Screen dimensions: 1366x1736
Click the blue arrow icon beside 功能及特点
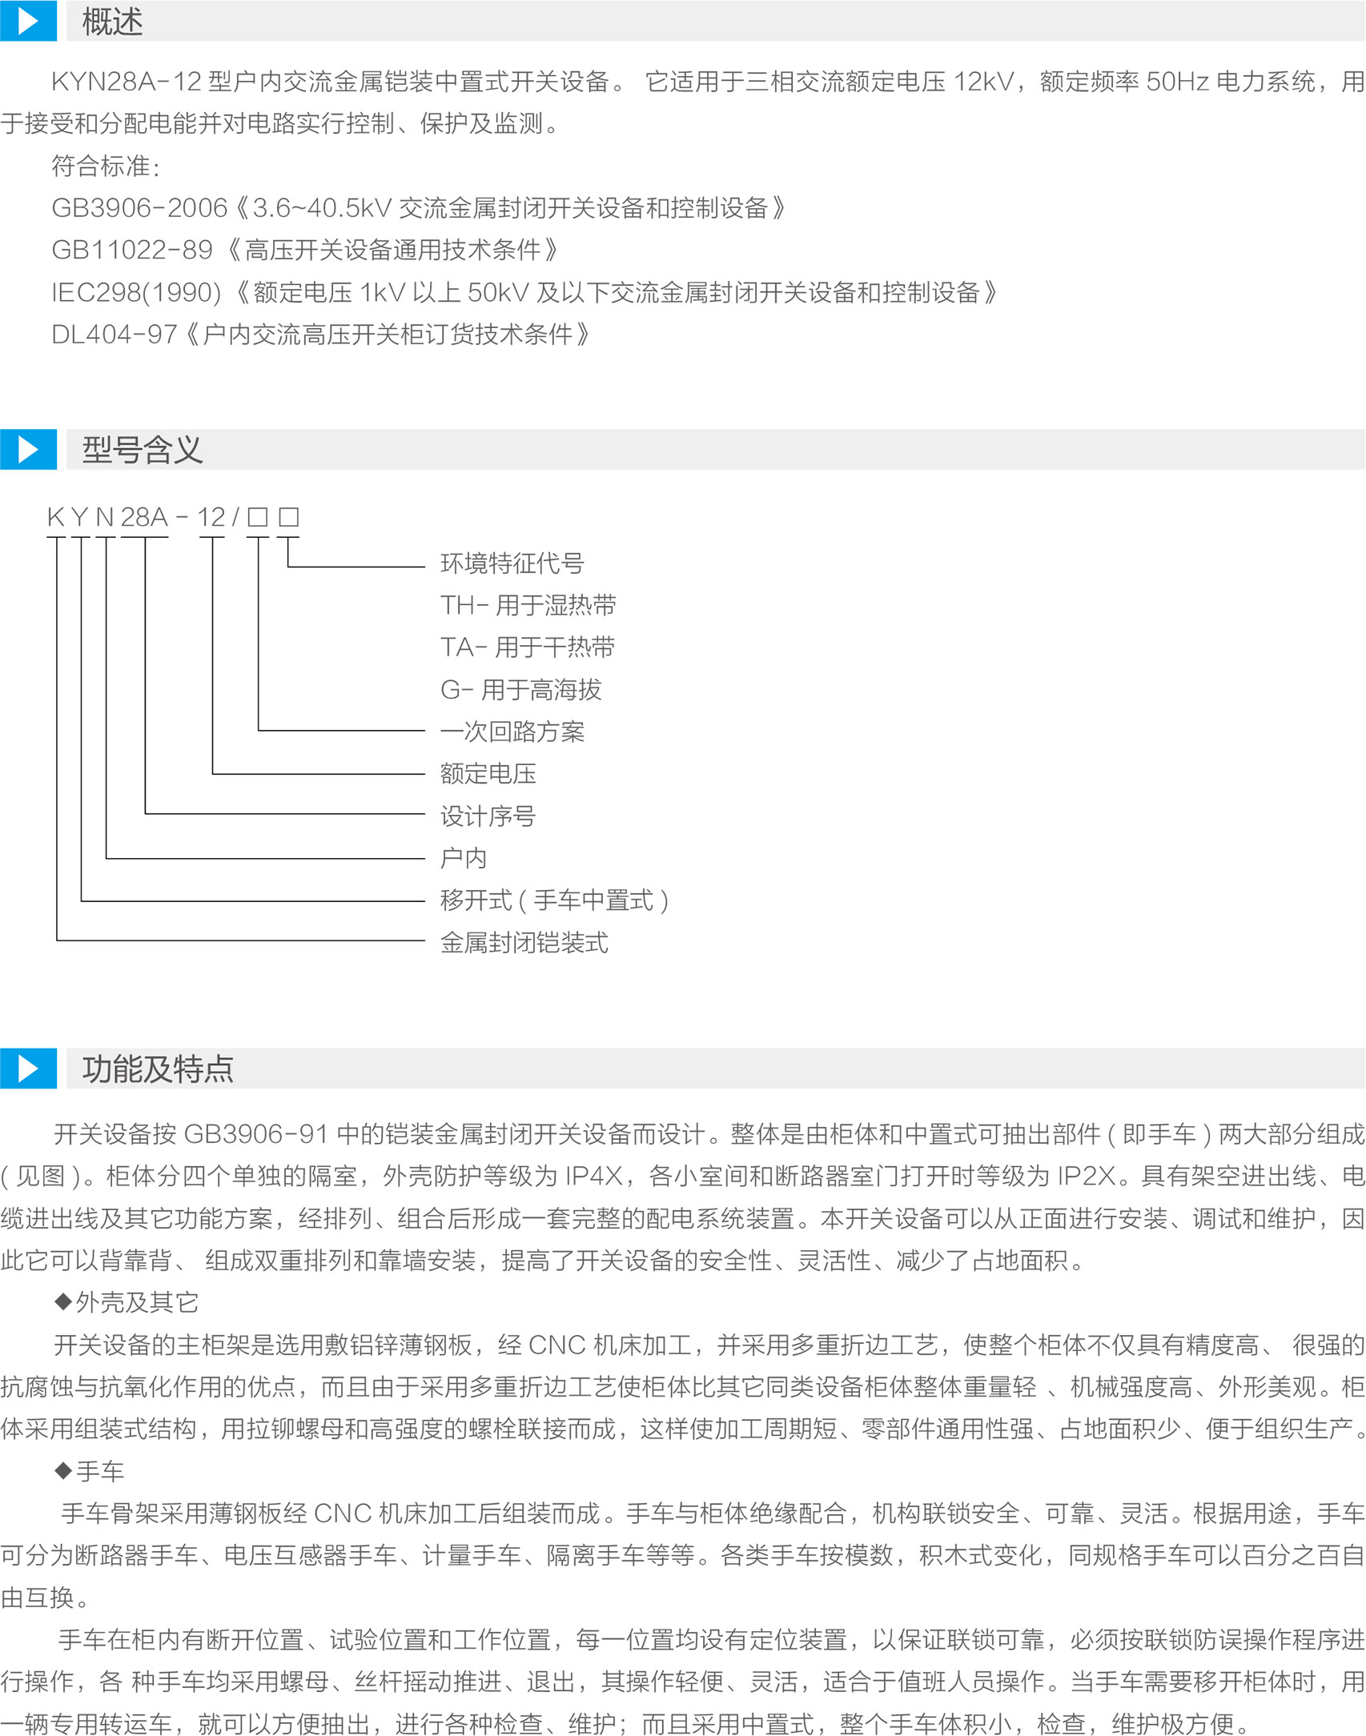point(28,1068)
